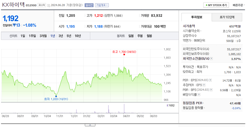246x127 pixels.
Task: Click the 상한가 1,566 text
Action: click(x=113, y=15)
